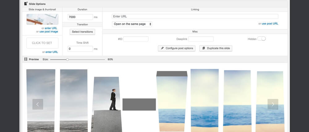Screen dimensions: 309x132
Task: Select the slide image thumbnail
Action: pyautogui.click(x=42, y=19)
